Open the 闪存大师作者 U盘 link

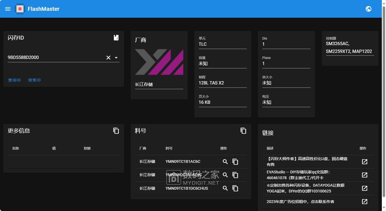365,161
